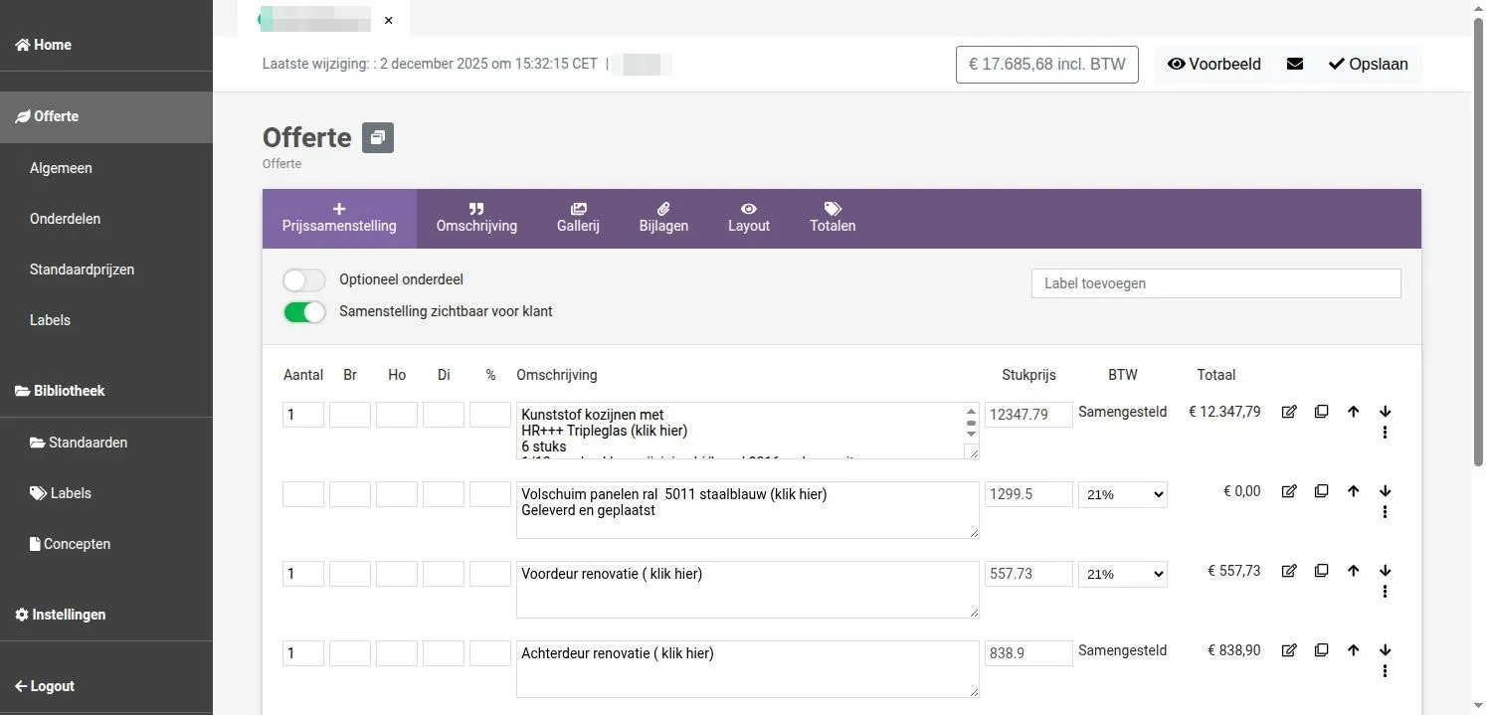The image size is (1486, 715).
Task: Click Stukprijs field showing 838.9
Action: point(1028,653)
